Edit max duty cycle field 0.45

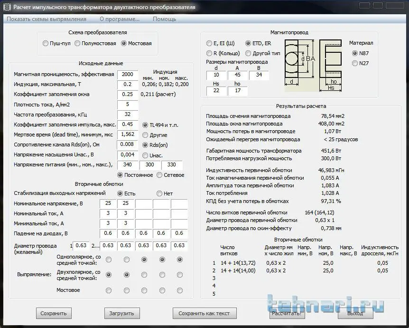coord(128,125)
